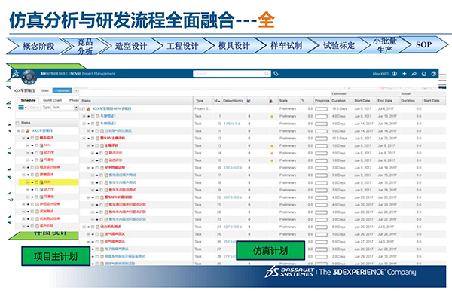Viewport: 452px width, 293px height.
Task: Collapse the Id 12 task row
Action: (84, 139)
